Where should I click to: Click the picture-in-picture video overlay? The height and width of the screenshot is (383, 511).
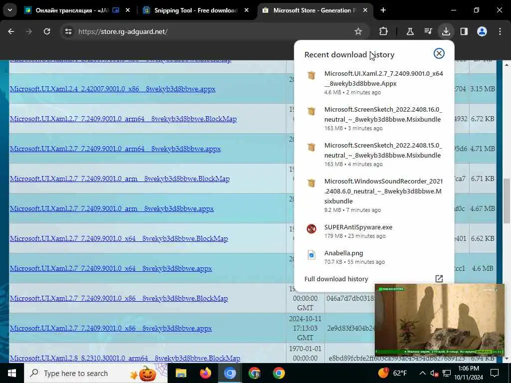tap(439, 320)
